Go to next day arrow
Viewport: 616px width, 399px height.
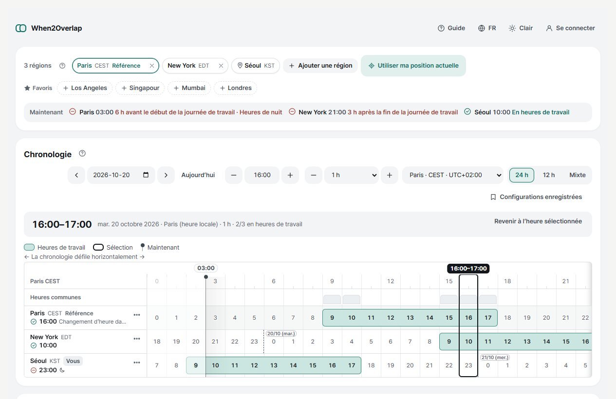[166, 175]
